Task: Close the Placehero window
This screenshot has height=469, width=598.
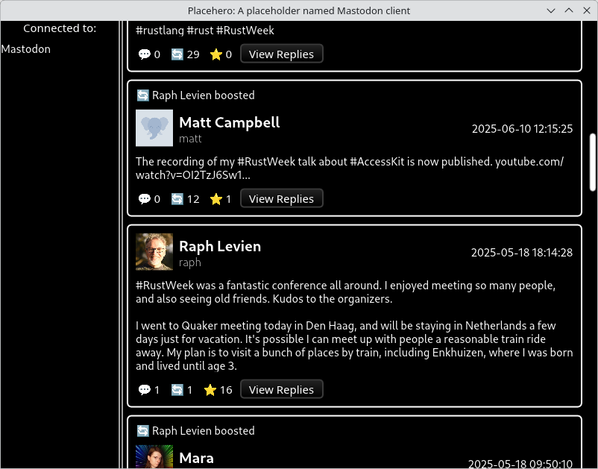Action: (587, 10)
